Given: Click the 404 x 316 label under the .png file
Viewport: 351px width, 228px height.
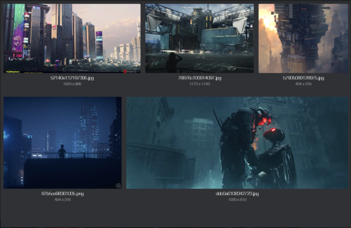Looking at the screenshot, I should (x=62, y=200).
